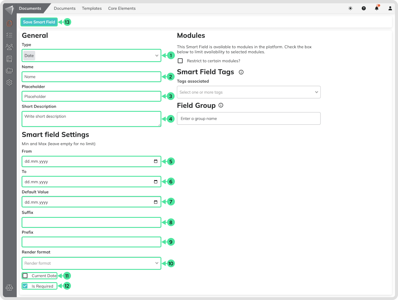Go to the Core Elements tab

coord(122,8)
